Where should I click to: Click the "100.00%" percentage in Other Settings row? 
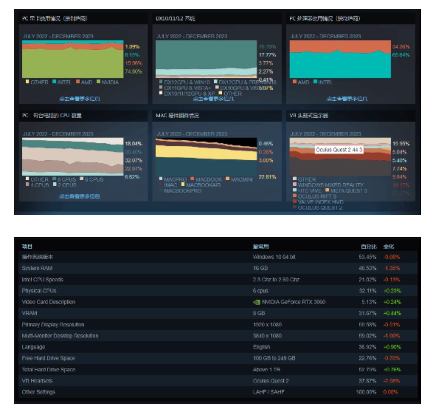366,392
